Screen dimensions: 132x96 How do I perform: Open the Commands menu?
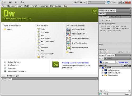tap(43, 6)
